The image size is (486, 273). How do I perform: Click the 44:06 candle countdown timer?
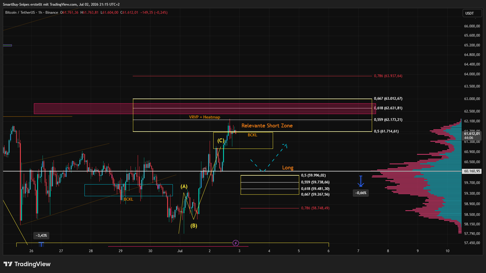(469, 138)
